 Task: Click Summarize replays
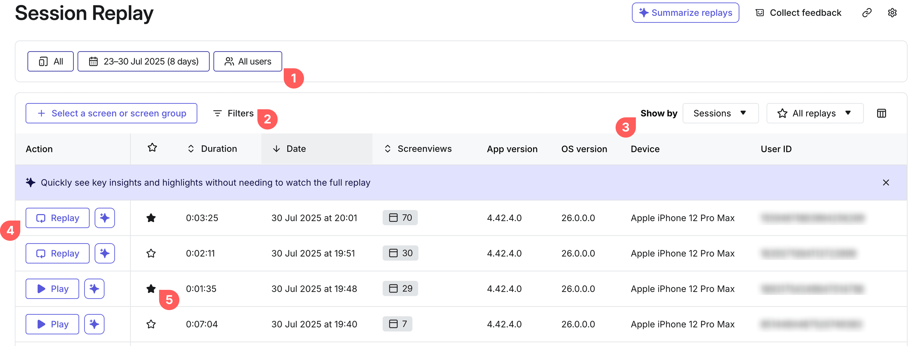[685, 12]
